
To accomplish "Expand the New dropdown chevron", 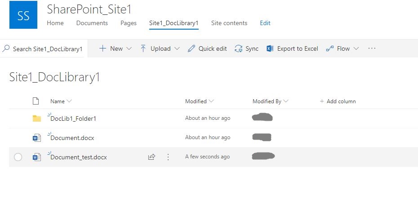I will point(129,49).
